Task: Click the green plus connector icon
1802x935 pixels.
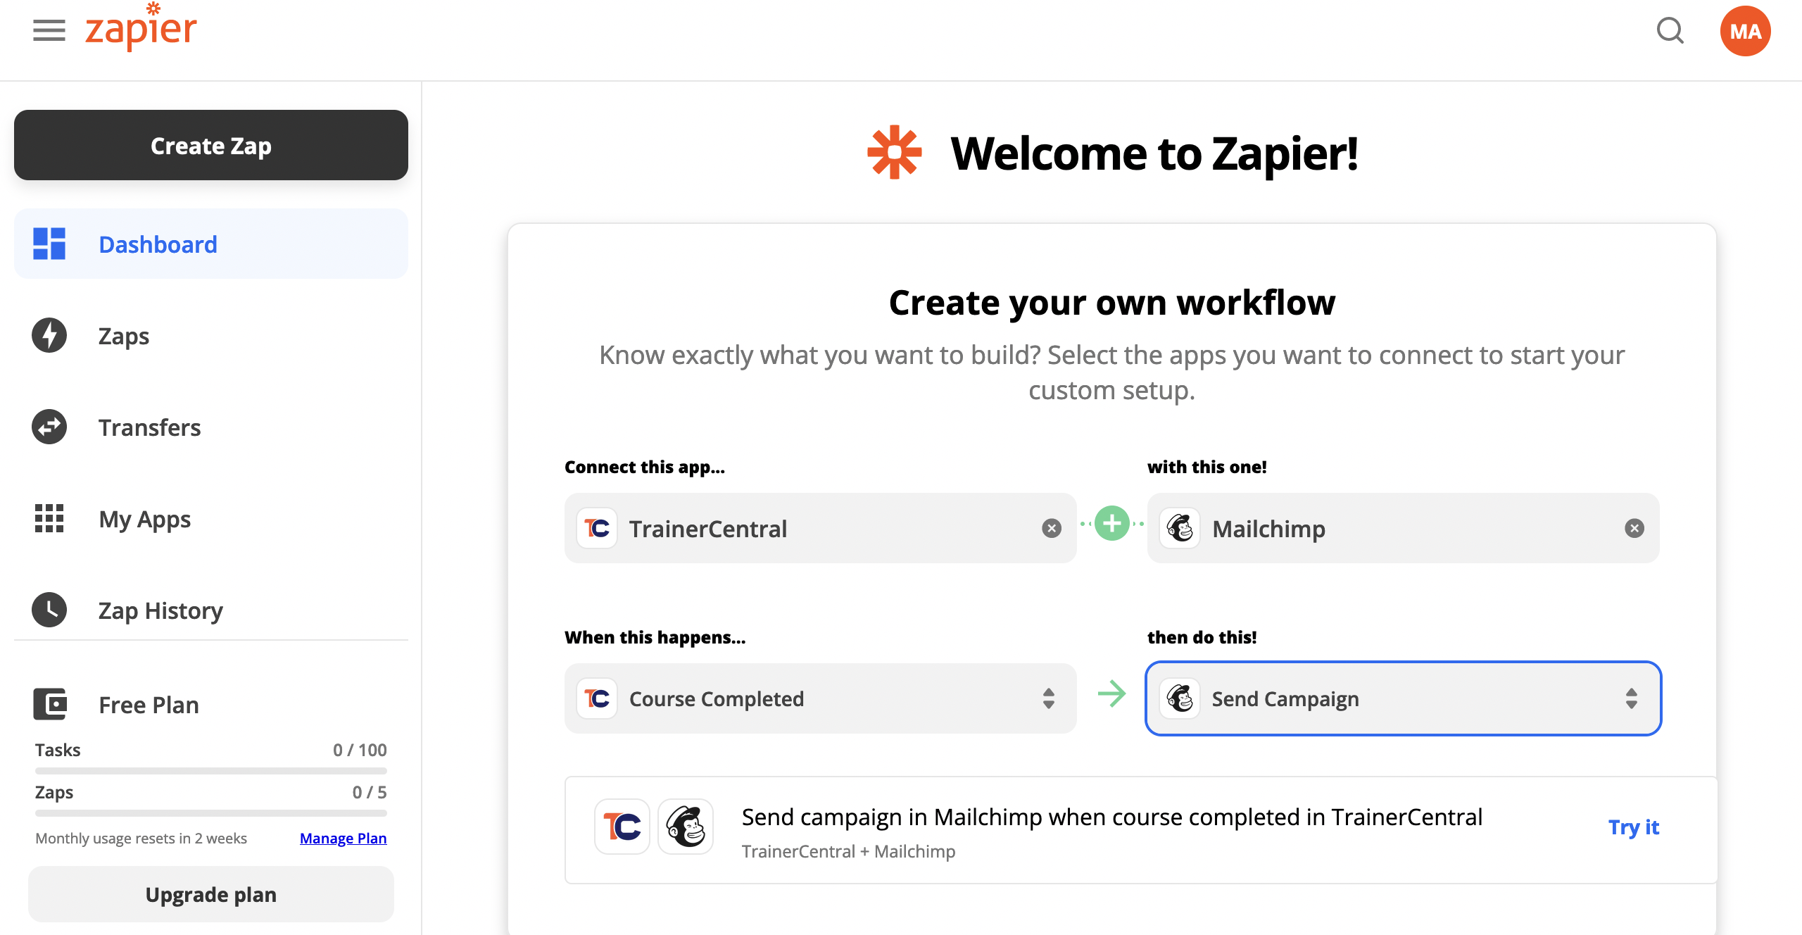Action: (x=1112, y=524)
